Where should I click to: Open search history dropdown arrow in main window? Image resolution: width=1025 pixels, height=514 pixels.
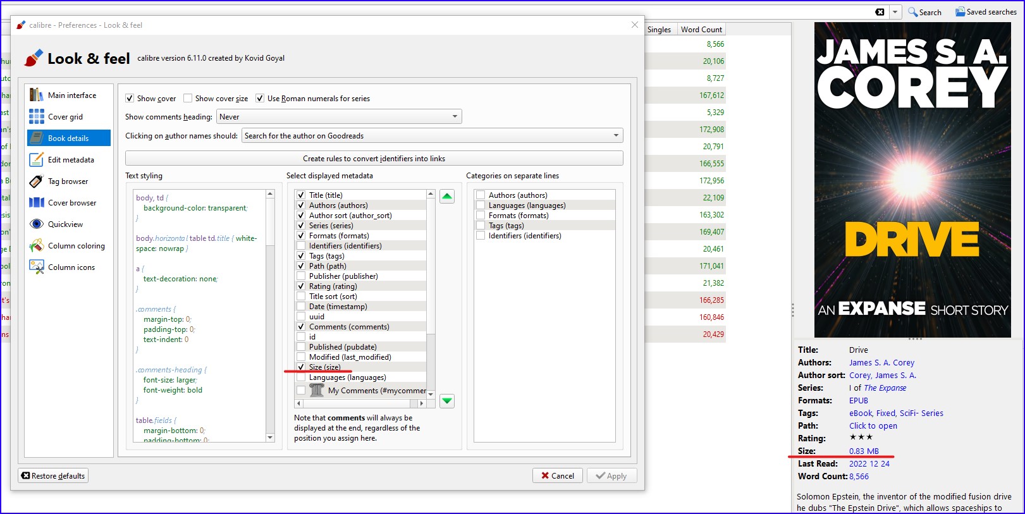(895, 12)
